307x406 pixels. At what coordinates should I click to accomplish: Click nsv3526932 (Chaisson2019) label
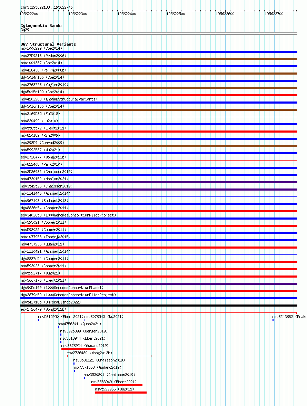47,172
